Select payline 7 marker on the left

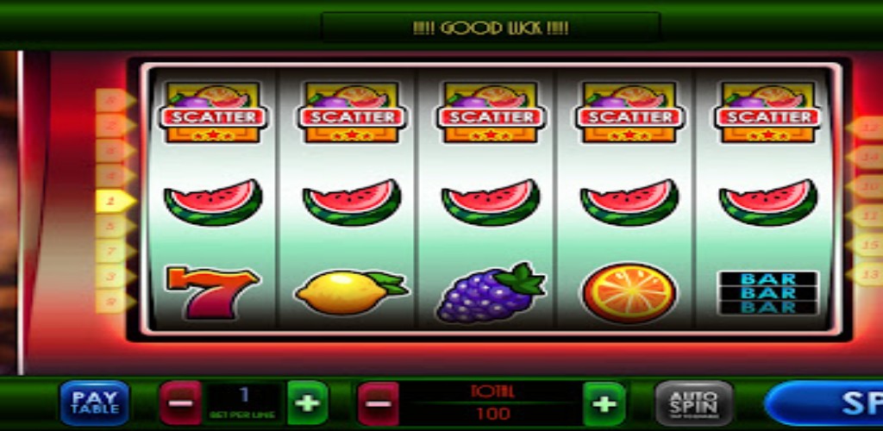[x=116, y=251]
